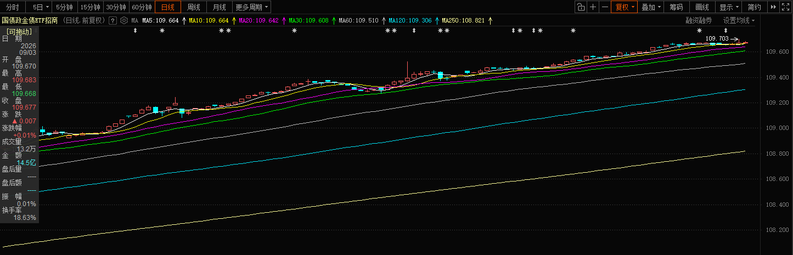Click the cyan arrow after MA120 value
793x255 pixels.
(437, 21)
